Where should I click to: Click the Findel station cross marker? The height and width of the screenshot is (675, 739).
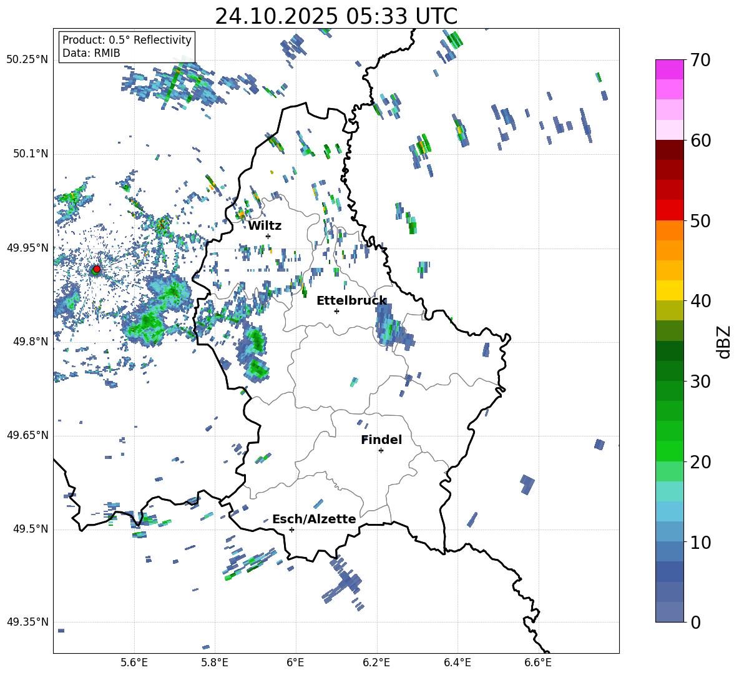coord(381,450)
